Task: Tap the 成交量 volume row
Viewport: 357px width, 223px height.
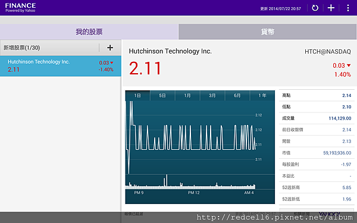Action: pyautogui.click(x=317, y=118)
